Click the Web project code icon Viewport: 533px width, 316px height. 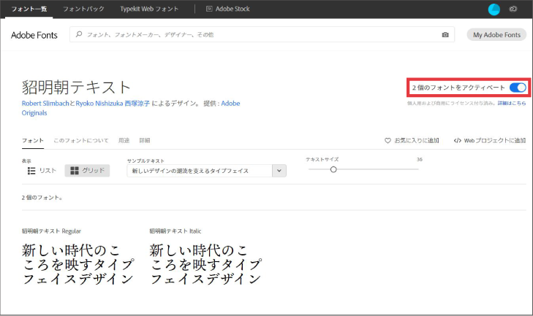458,141
